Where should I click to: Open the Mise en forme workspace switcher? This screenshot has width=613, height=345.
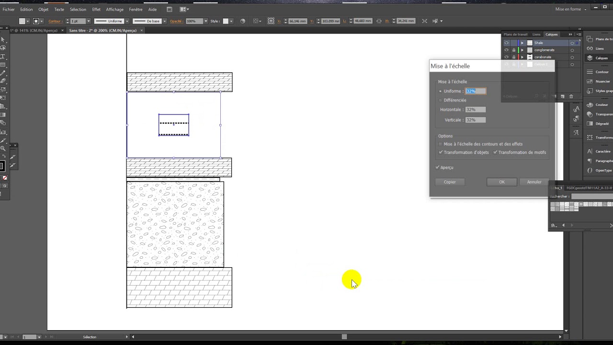(571, 9)
